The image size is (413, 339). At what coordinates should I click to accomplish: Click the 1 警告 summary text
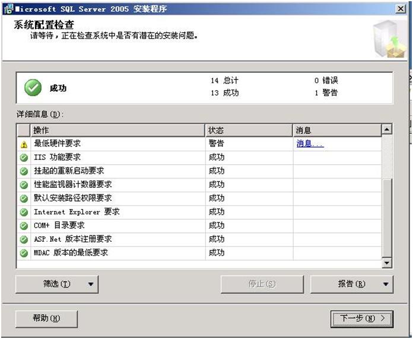[x=326, y=93]
